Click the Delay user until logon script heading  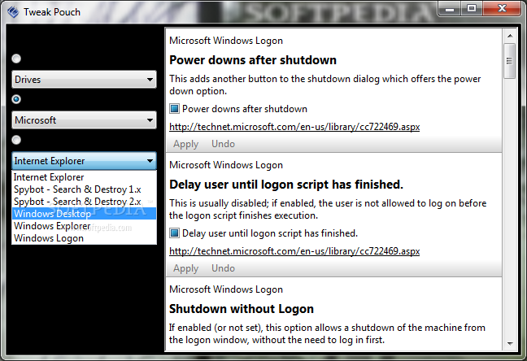pos(286,185)
